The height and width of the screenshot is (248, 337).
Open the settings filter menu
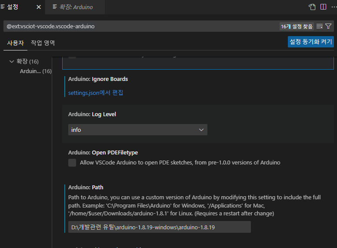(x=328, y=26)
